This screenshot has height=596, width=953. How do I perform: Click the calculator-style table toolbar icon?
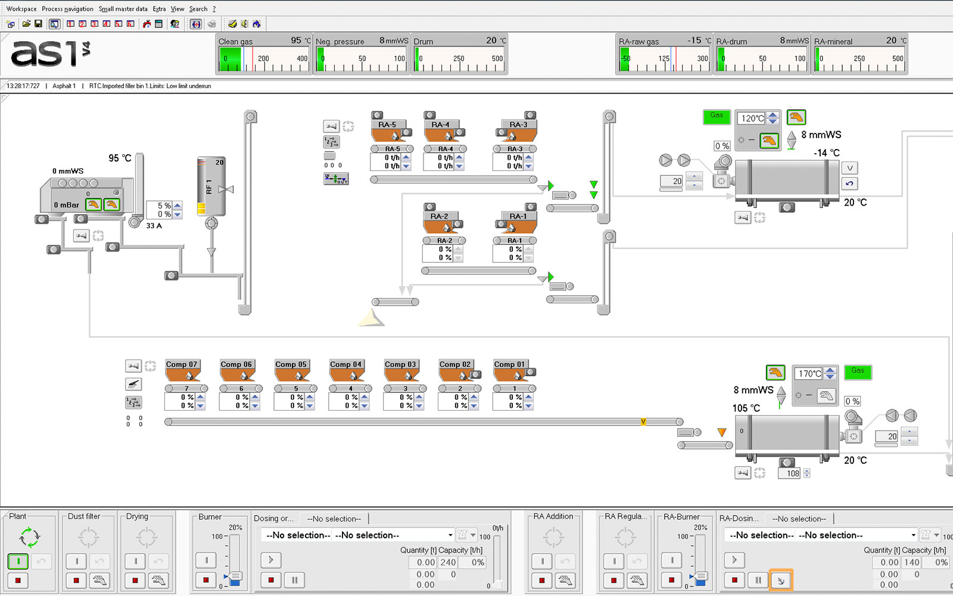coord(158,24)
